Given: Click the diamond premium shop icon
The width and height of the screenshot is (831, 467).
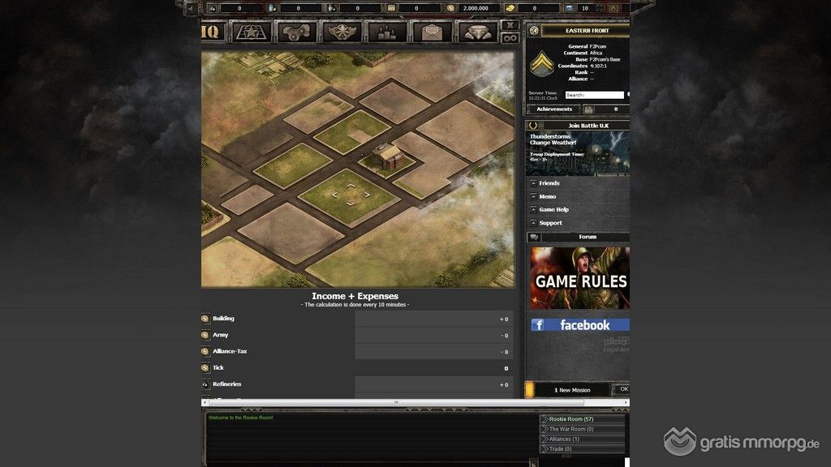Looking at the screenshot, I should click(x=478, y=32).
